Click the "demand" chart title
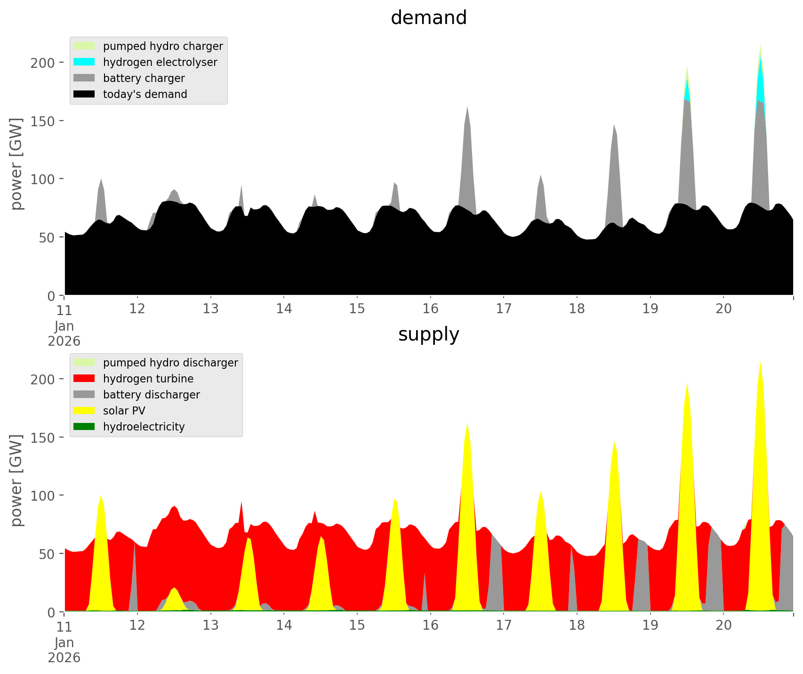Screen dimensions: 803x674 pos(428,18)
